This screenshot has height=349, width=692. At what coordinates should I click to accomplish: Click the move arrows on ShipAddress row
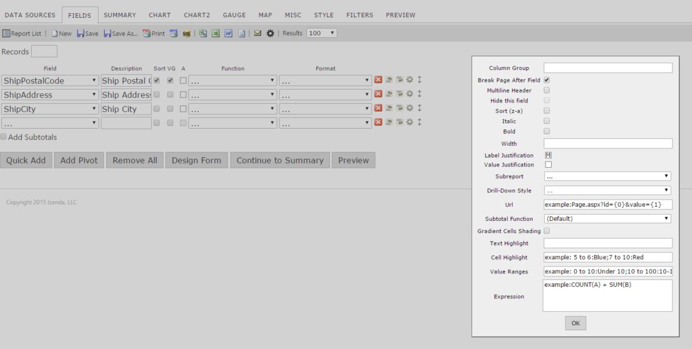[x=419, y=94]
